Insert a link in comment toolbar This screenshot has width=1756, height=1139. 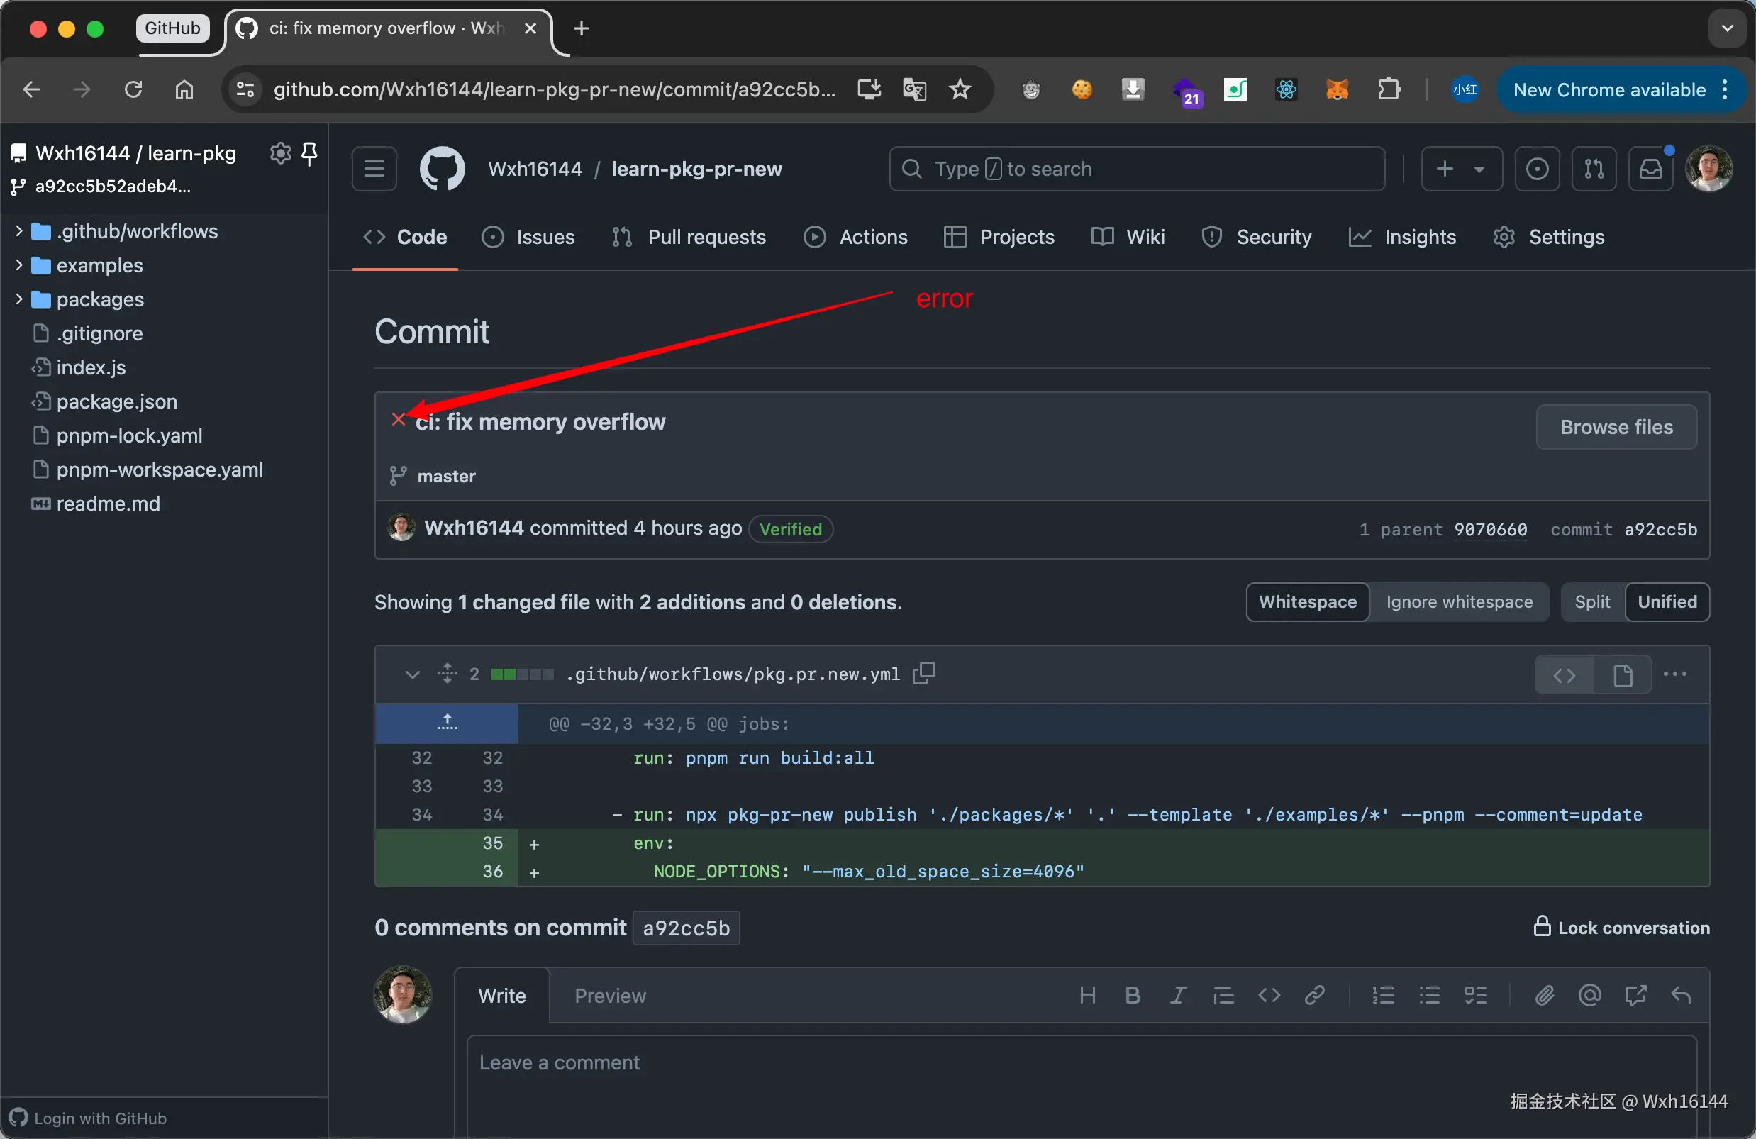coord(1314,996)
